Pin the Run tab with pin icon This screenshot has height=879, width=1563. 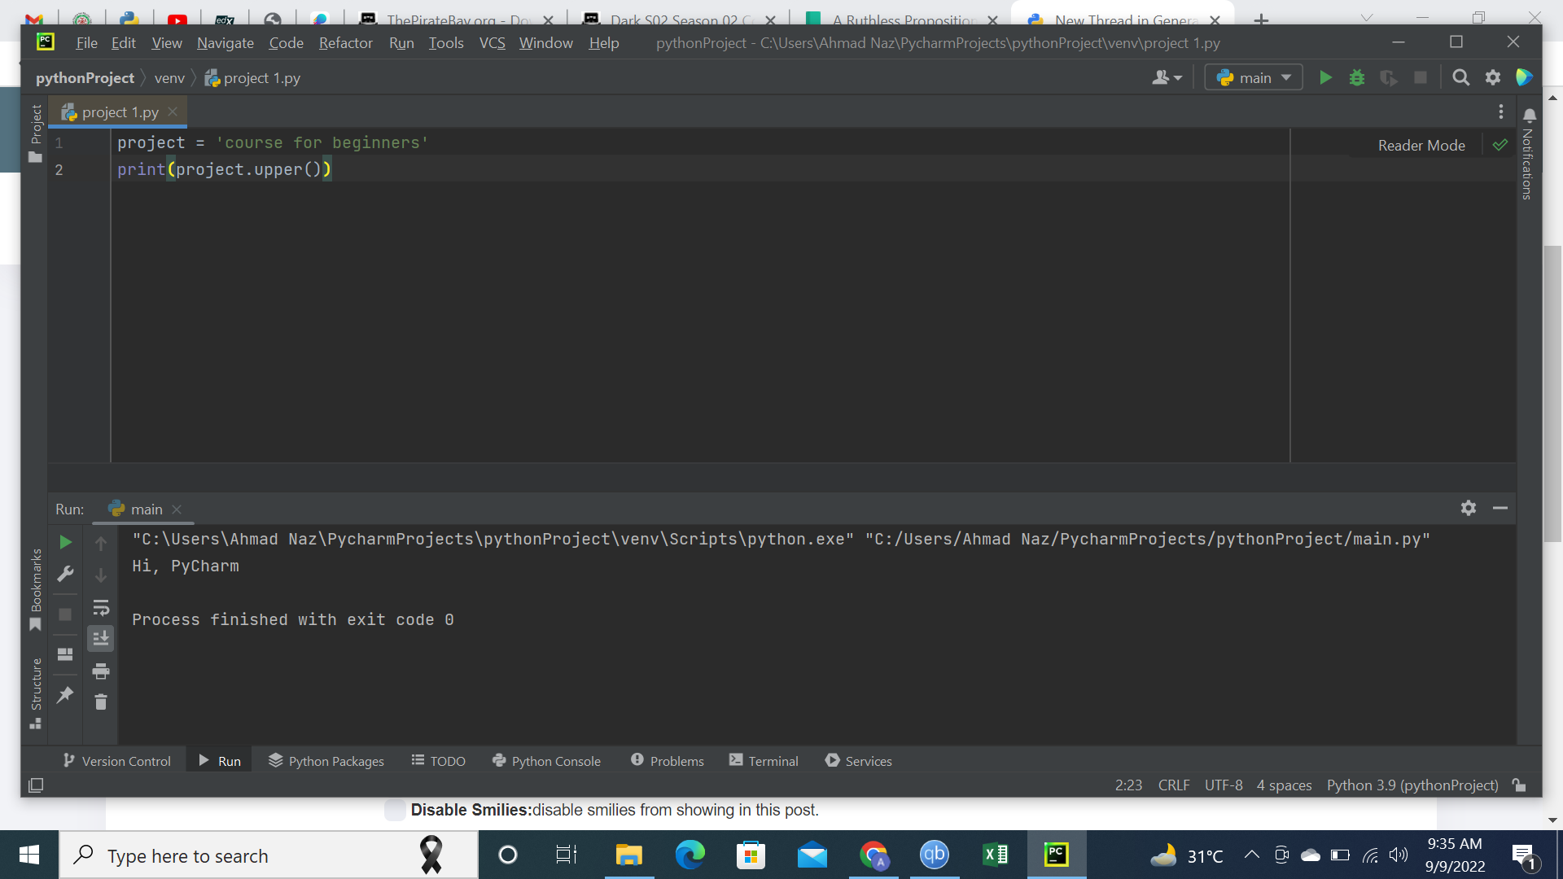pyautogui.click(x=66, y=695)
